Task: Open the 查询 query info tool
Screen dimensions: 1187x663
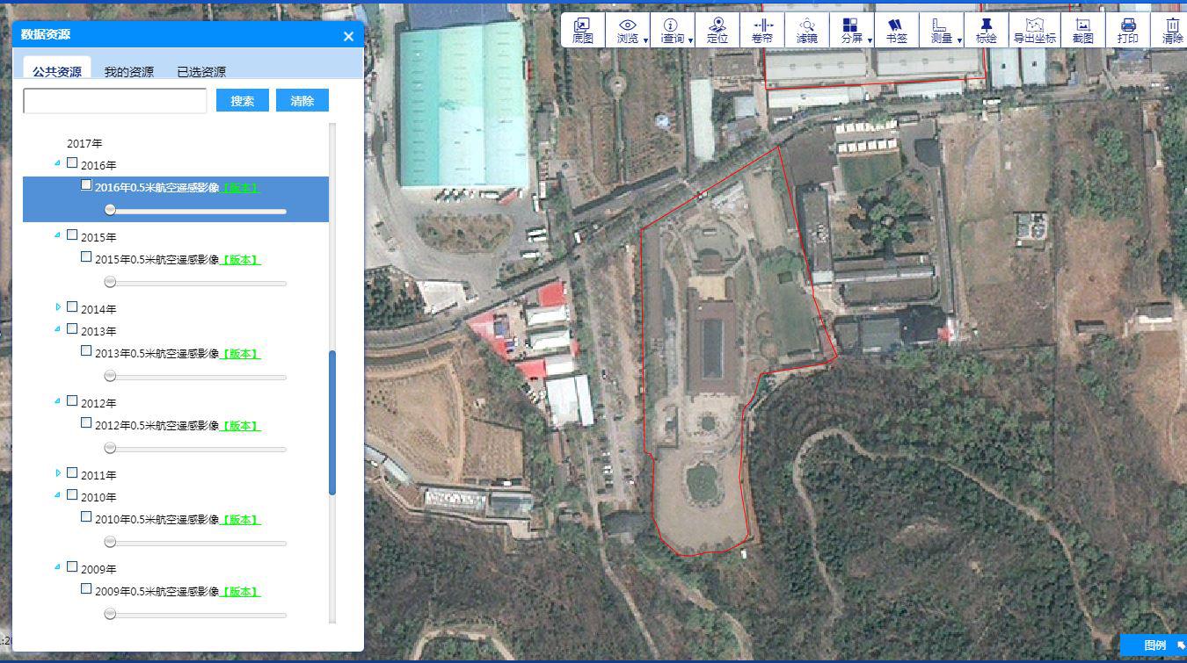Action: coord(671,30)
